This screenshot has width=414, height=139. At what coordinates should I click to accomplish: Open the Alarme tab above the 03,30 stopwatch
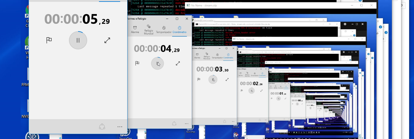coord(197,56)
